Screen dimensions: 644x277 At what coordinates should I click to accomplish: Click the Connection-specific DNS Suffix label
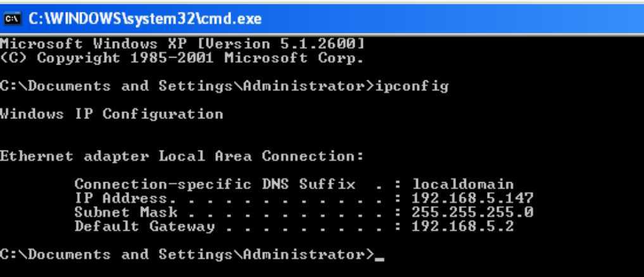[x=215, y=184]
